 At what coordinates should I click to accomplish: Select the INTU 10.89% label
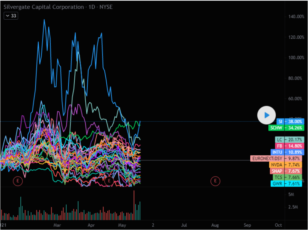coord(288,152)
